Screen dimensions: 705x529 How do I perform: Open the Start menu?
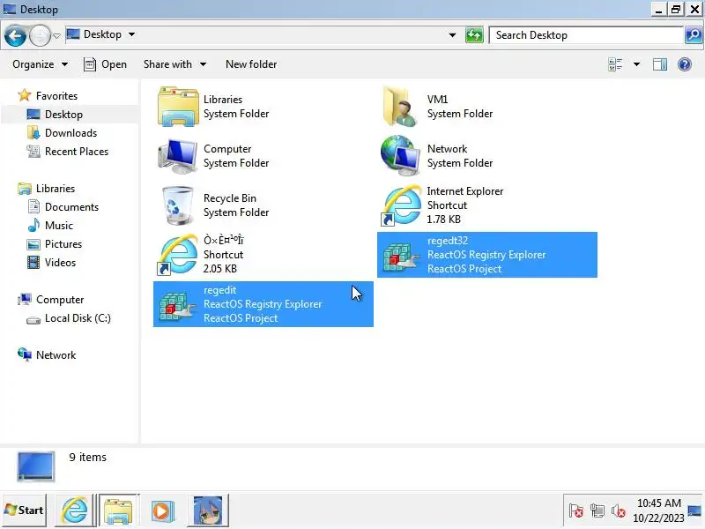[x=25, y=510]
